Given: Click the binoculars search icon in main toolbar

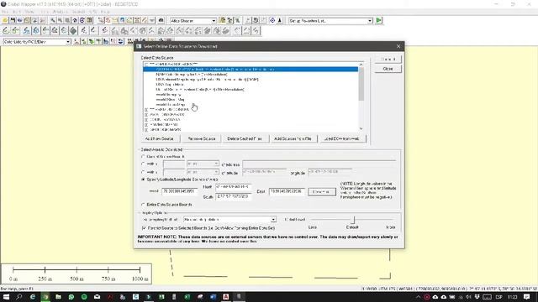Looking at the screenshot, I should pyautogui.click(x=161, y=20).
